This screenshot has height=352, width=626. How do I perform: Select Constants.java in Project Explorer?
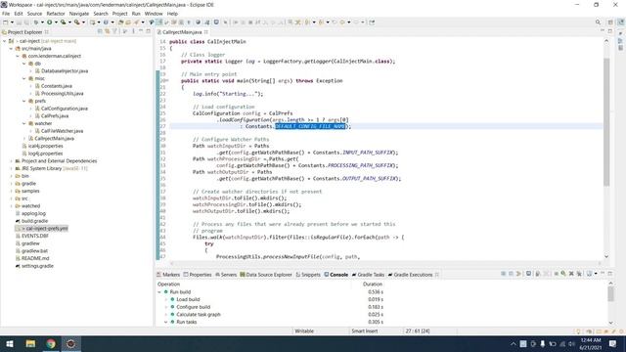[57, 86]
